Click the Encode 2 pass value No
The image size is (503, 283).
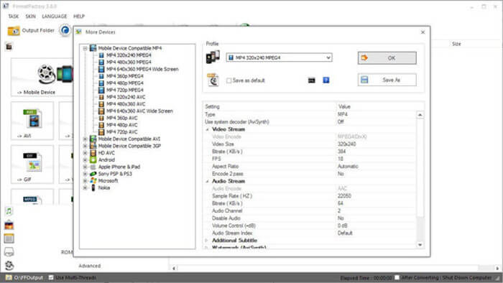(x=341, y=174)
